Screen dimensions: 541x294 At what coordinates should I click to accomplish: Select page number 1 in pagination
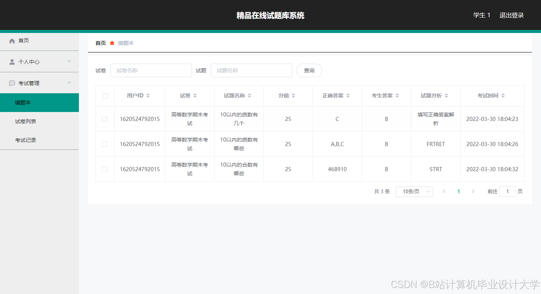(458, 191)
